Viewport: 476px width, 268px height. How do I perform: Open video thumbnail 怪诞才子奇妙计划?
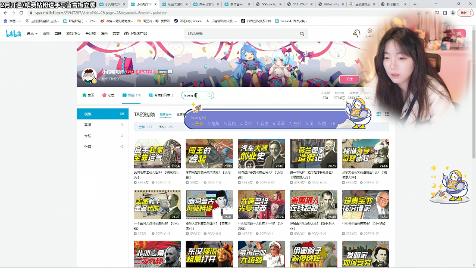pos(365,154)
